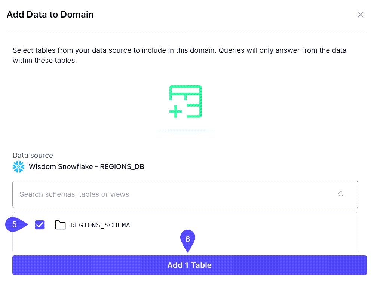Viewport: 374px width, 288px height.
Task: Click the snowflake logo next to Wisdom Snowflake
Action: pyautogui.click(x=18, y=166)
